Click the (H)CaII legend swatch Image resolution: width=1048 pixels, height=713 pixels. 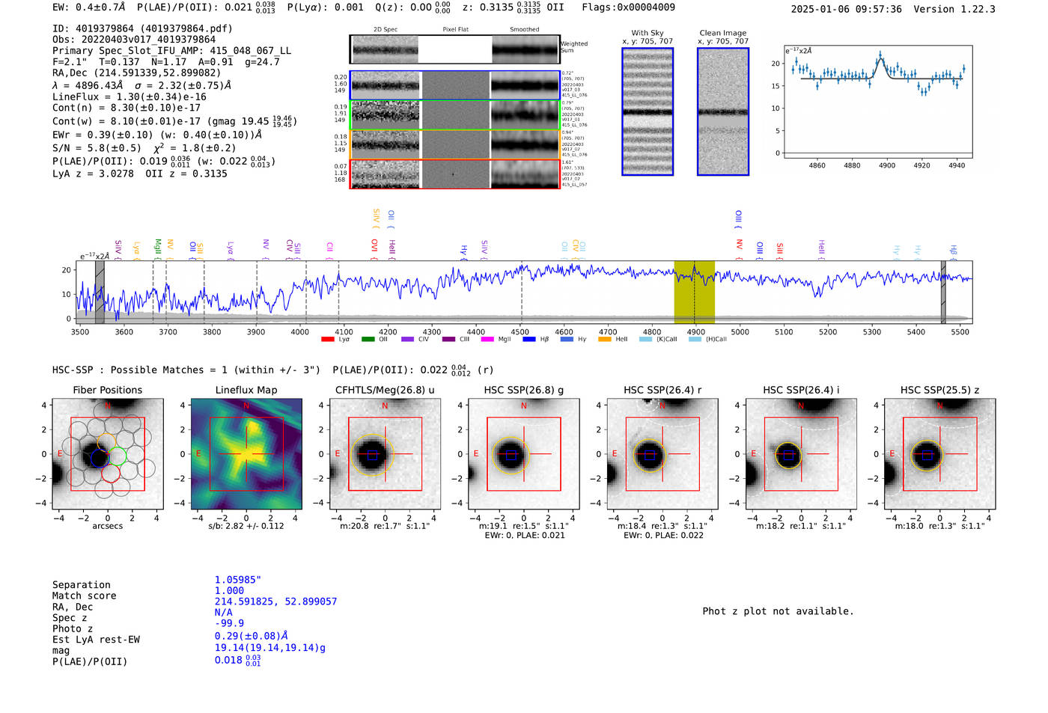tap(695, 340)
